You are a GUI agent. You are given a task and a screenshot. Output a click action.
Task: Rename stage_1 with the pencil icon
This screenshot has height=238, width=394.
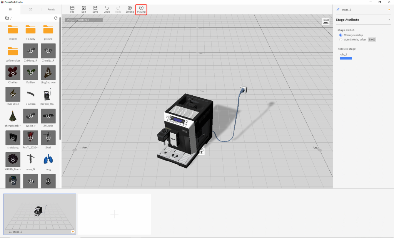point(338,10)
